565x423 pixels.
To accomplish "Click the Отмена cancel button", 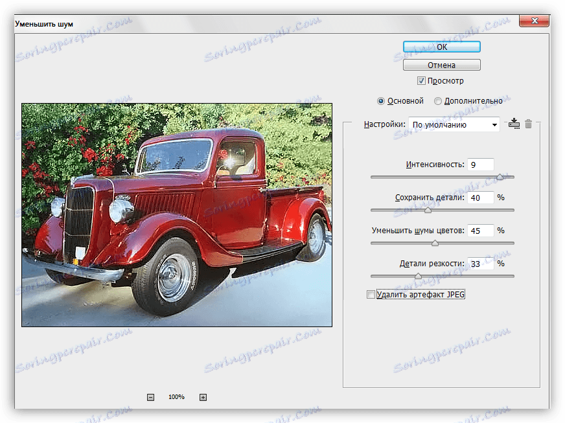I will coord(441,65).
